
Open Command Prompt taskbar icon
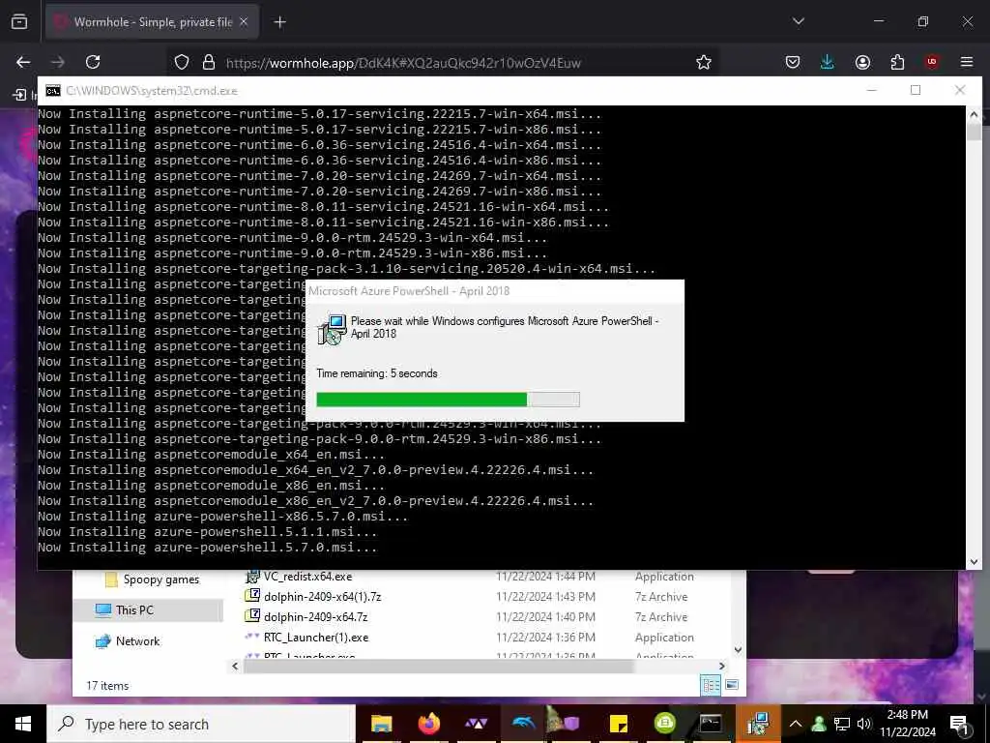pyautogui.click(x=711, y=724)
